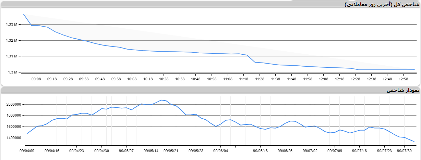This screenshot has height=160, width=421.
Task: Click the 99/04/09 date label
Action: coord(27,150)
